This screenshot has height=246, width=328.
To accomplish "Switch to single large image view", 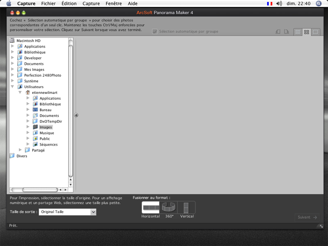I will tap(315, 32).
